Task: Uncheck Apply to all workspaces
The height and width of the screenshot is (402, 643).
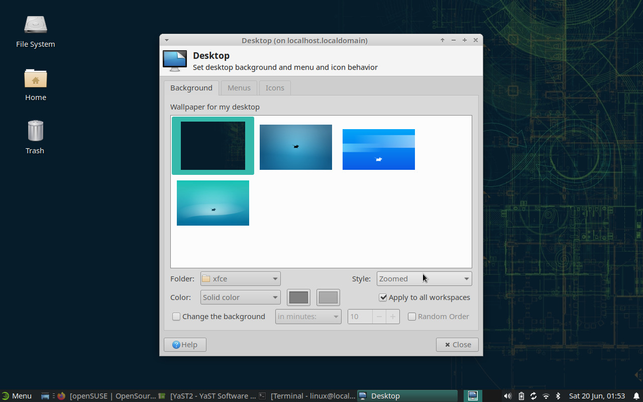Action: point(383,297)
